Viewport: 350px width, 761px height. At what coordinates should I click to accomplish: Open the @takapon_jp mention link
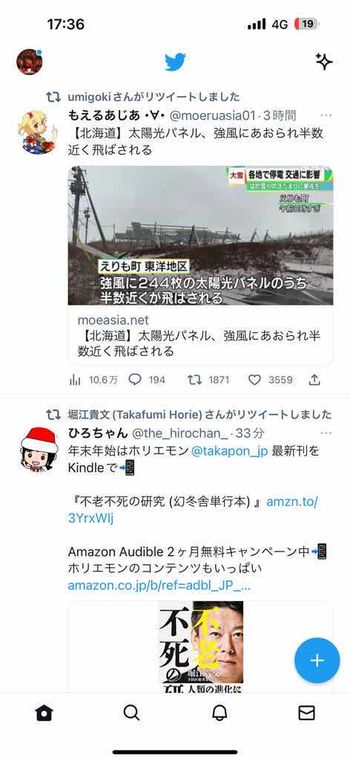tap(230, 451)
